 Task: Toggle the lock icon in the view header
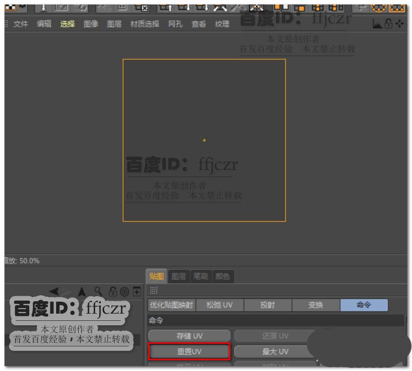tap(388, 24)
